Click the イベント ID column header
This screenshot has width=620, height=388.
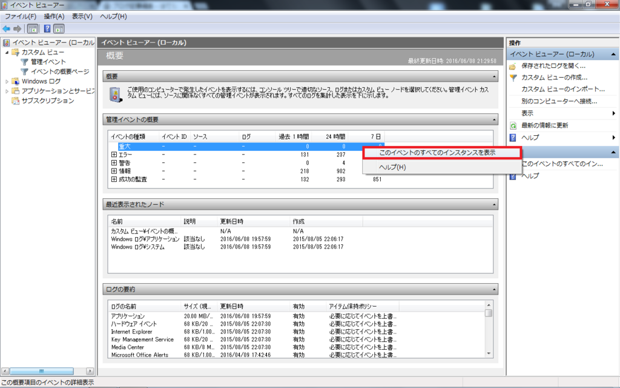[x=174, y=136]
